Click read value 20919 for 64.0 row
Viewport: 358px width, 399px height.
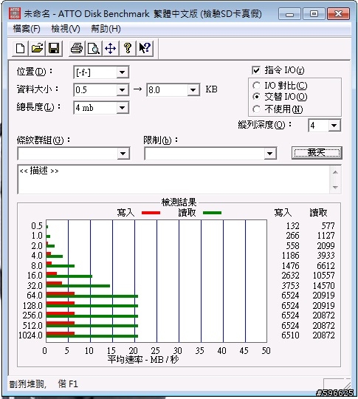pyautogui.click(x=323, y=296)
